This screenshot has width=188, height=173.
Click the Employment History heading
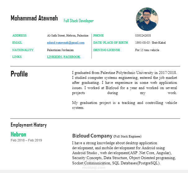[29, 125]
